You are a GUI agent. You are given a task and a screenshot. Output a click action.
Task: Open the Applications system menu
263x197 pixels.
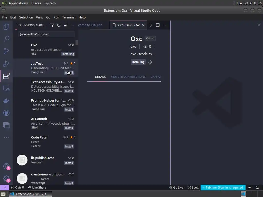click(x=18, y=3)
